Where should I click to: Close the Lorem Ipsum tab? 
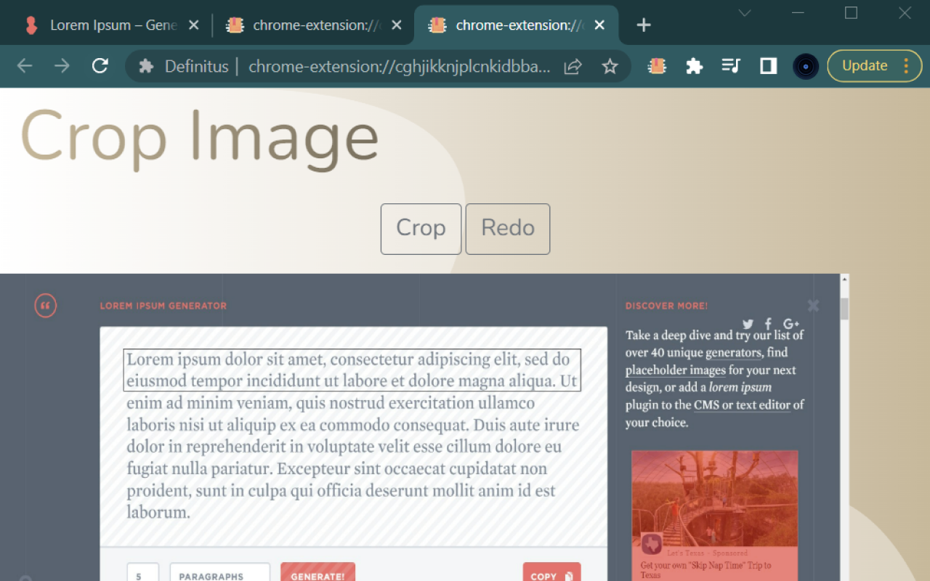193,25
